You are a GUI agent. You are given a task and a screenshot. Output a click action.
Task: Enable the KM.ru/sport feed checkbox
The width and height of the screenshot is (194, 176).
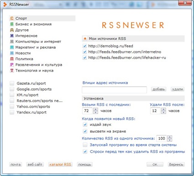point(12,95)
